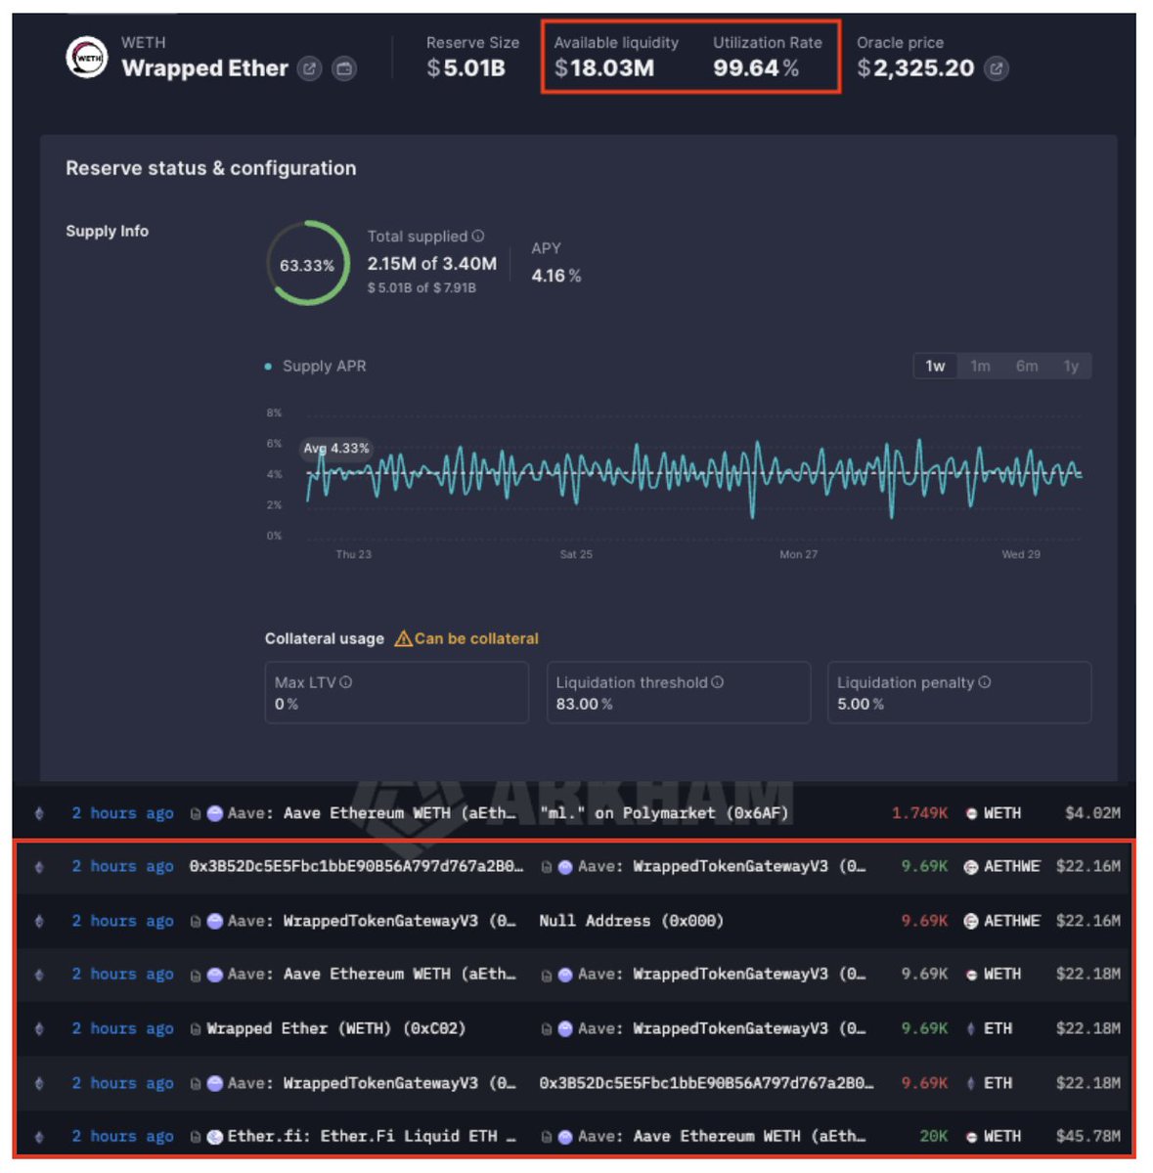
Task: Open WrappedTokenGatewayV3 sender in the Null Address row
Action: (372, 921)
